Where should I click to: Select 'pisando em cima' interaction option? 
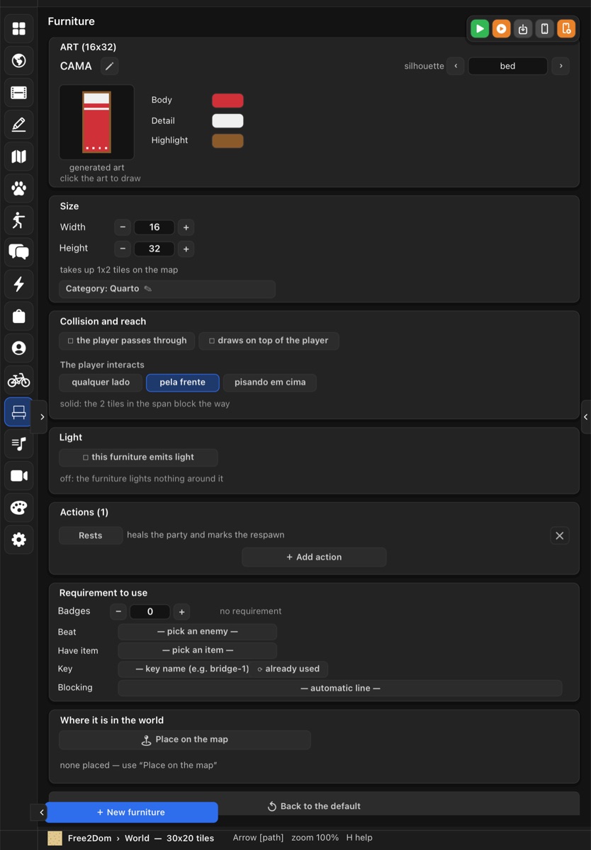[270, 382]
